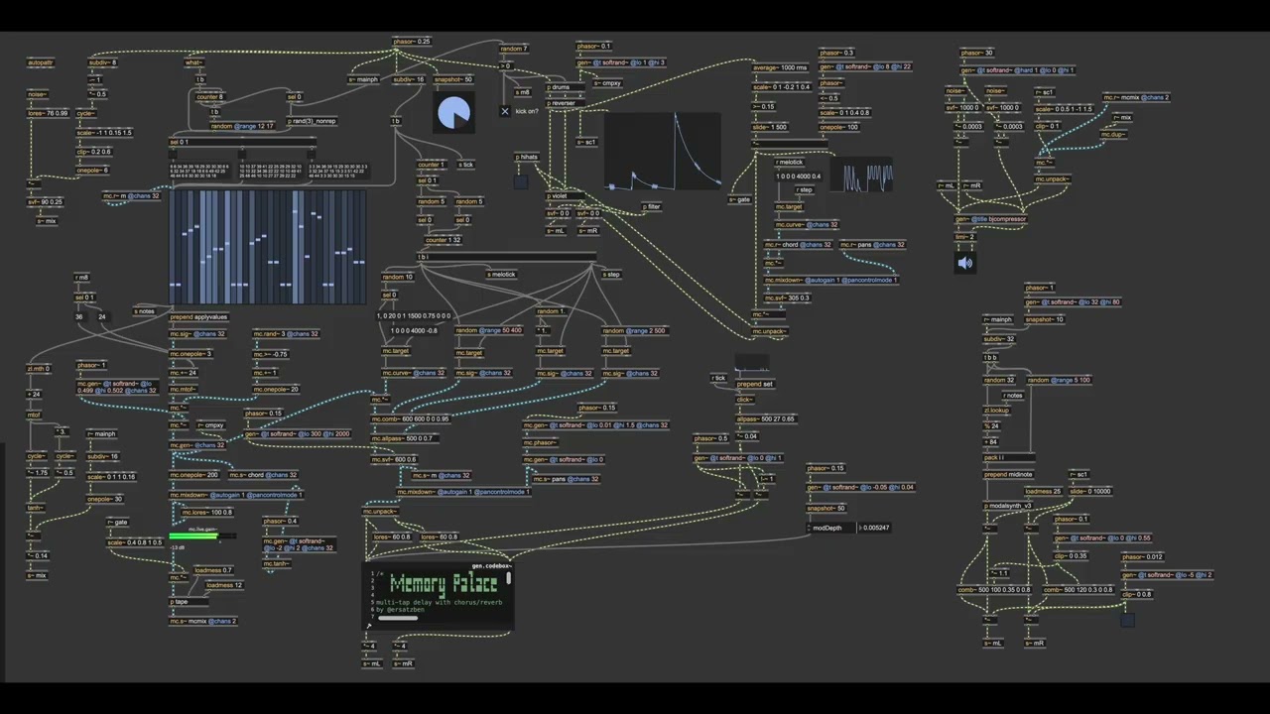Select the 'mc.dup~' object
1270x714 pixels.
pyautogui.click(x=1112, y=134)
